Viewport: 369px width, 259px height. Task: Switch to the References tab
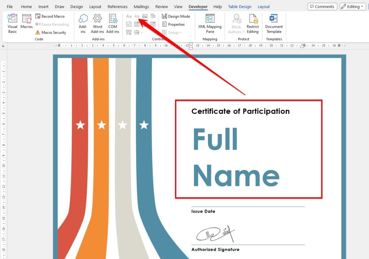pos(117,6)
